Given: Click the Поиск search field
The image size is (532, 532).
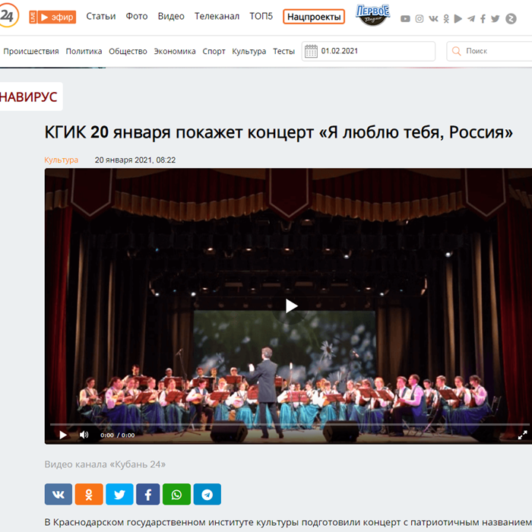Looking at the screenshot, I should (489, 51).
